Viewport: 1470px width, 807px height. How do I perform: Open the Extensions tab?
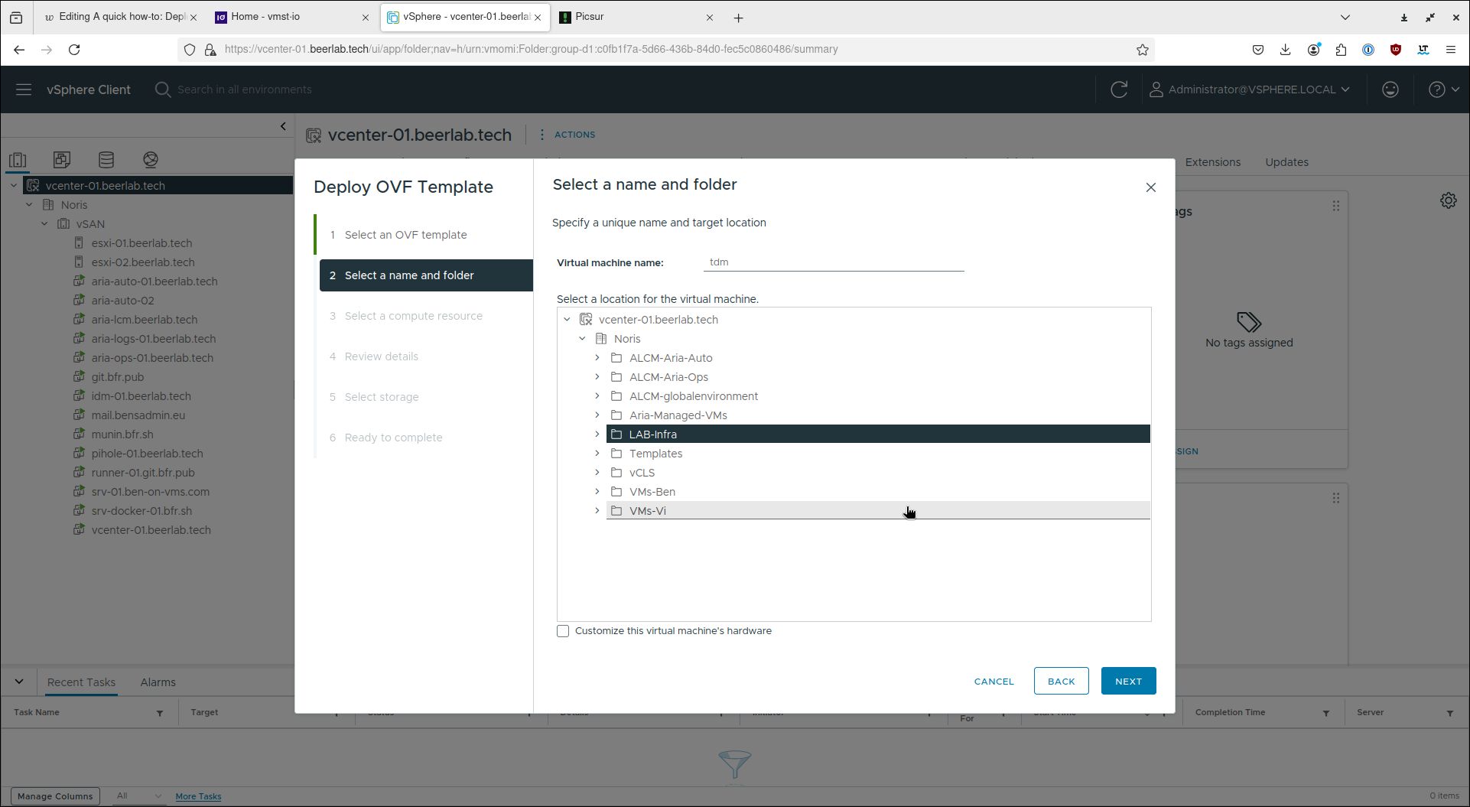(1212, 162)
